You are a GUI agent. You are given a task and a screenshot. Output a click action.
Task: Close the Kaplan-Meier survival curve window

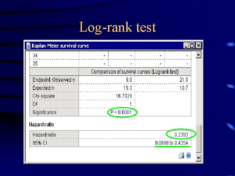click(x=198, y=46)
